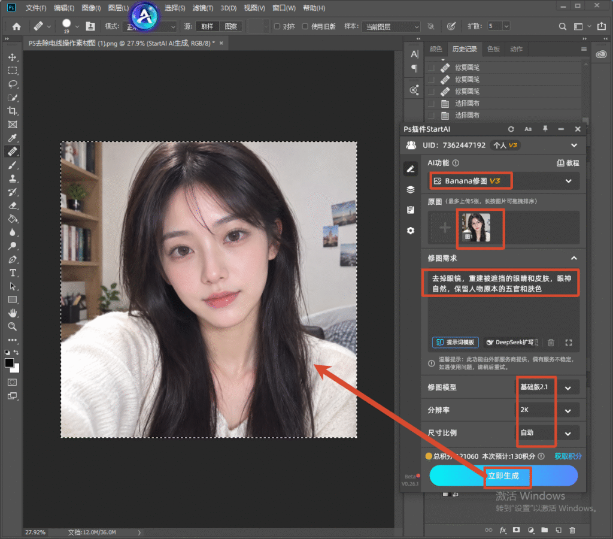Viewport: 613px width, 539px height.
Task: Select the Frame tool
Action: coord(13,125)
